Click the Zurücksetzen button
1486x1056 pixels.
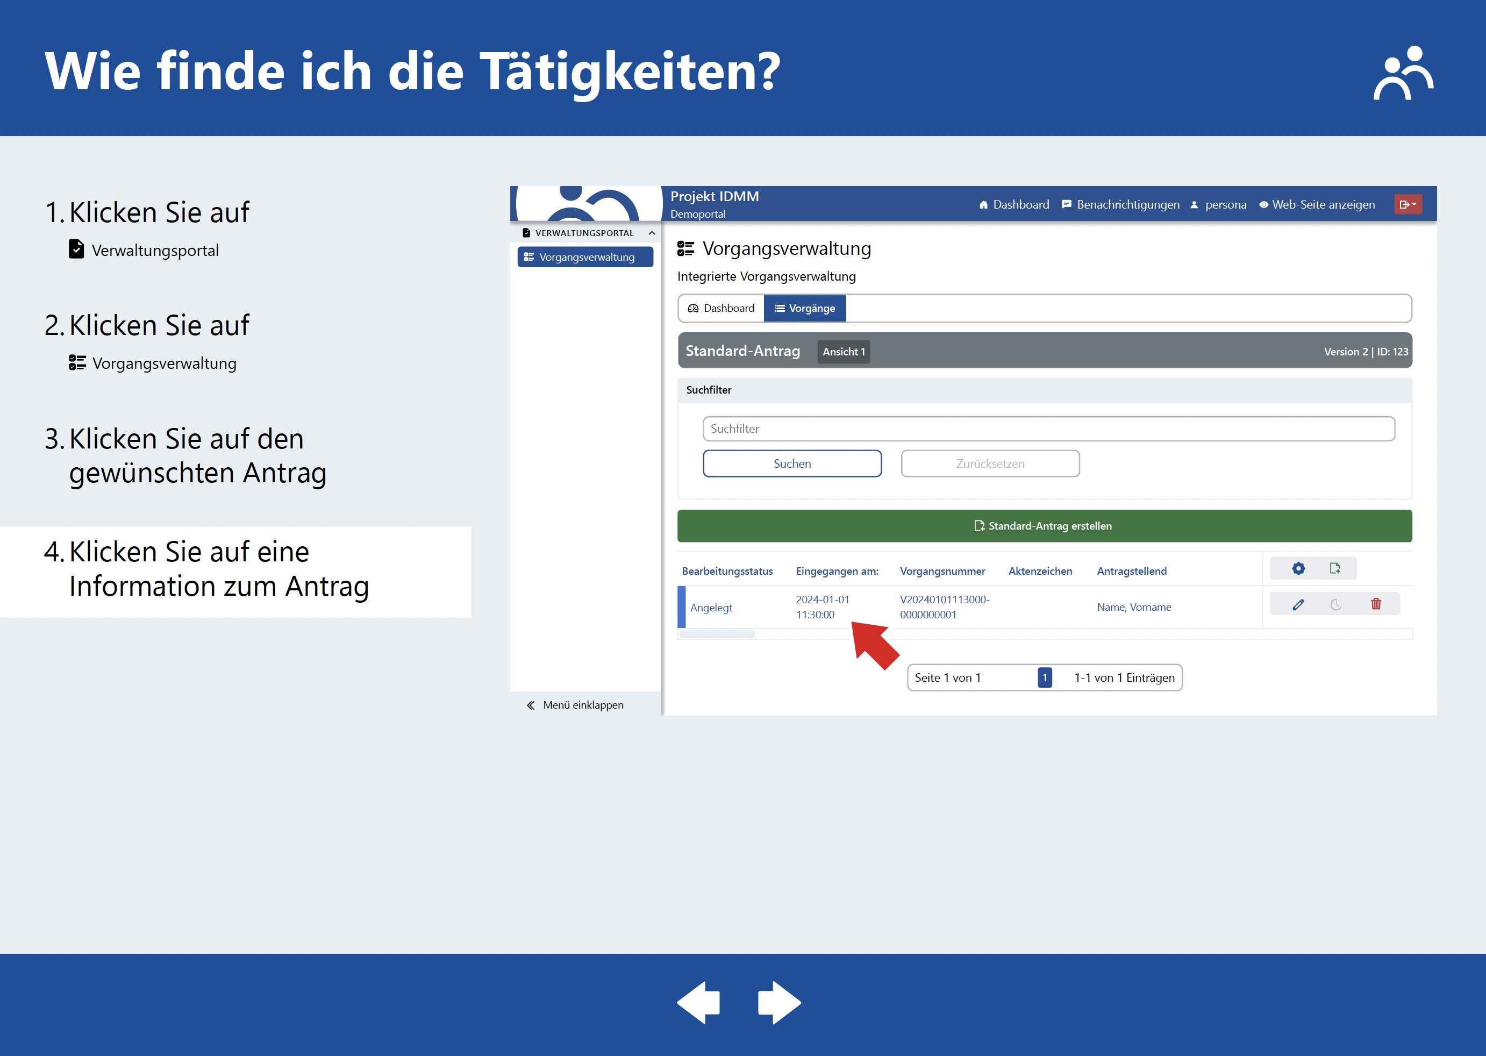[989, 463]
